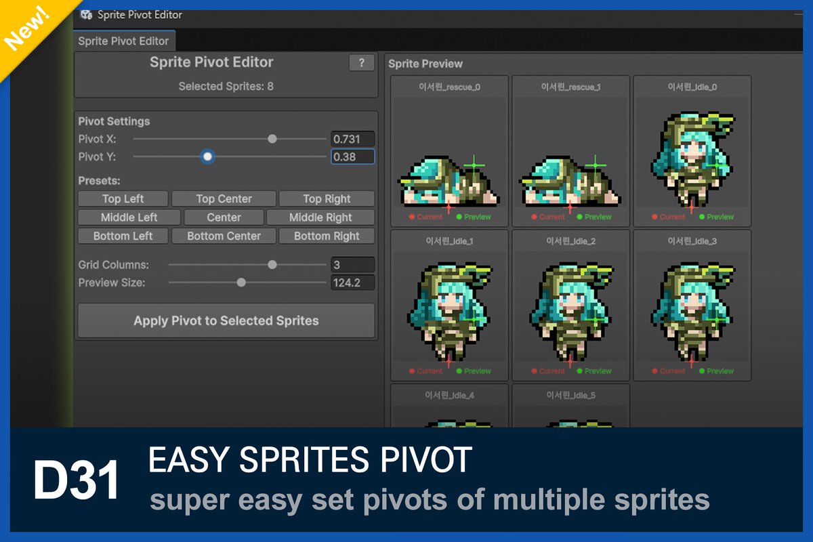Click the Pivot X value field 0.731
This screenshot has height=542, width=813.
click(352, 139)
